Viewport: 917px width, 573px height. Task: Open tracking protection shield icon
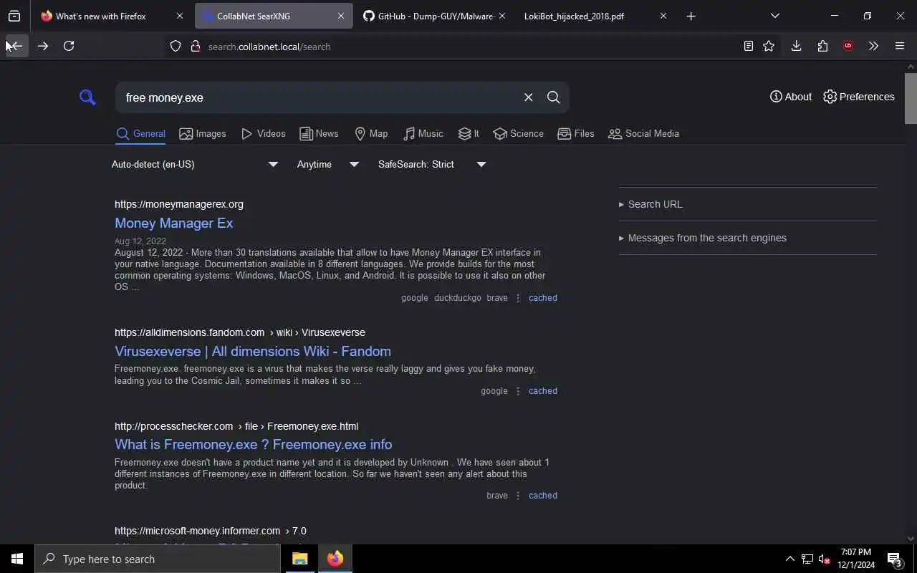(176, 46)
